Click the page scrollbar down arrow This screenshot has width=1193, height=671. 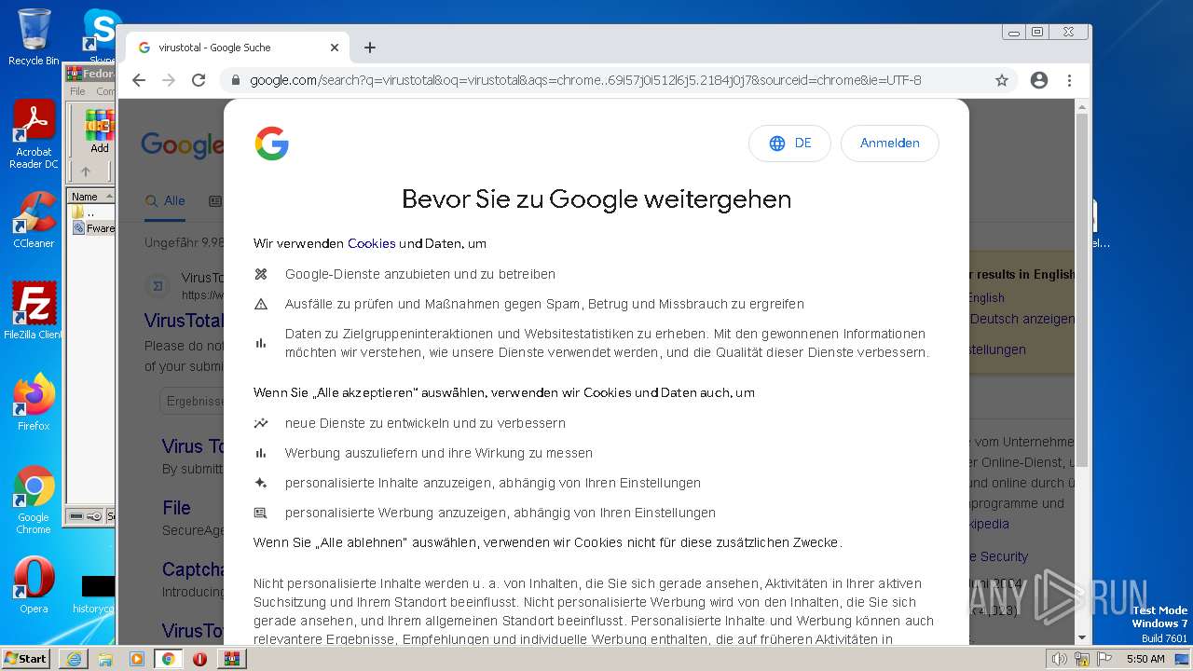click(1082, 637)
